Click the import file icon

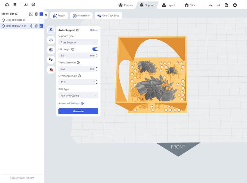25,5
